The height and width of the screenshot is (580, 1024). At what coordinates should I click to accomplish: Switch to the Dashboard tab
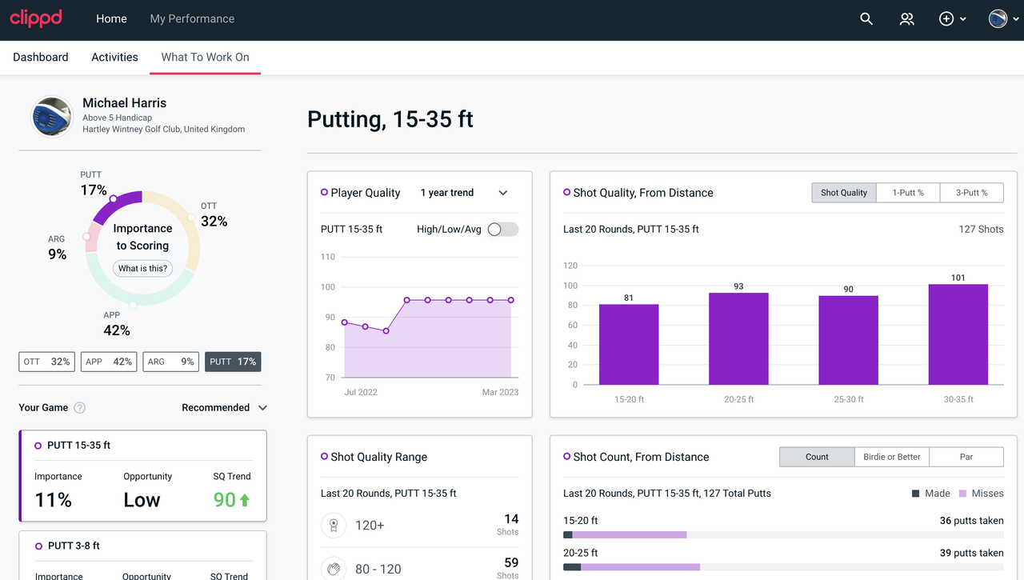tap(41, 57)
